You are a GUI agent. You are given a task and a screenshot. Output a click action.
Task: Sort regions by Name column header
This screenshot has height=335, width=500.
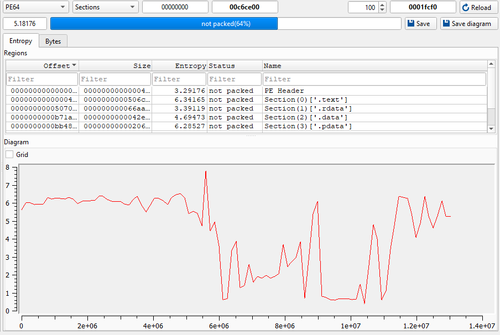pos(374,66)
